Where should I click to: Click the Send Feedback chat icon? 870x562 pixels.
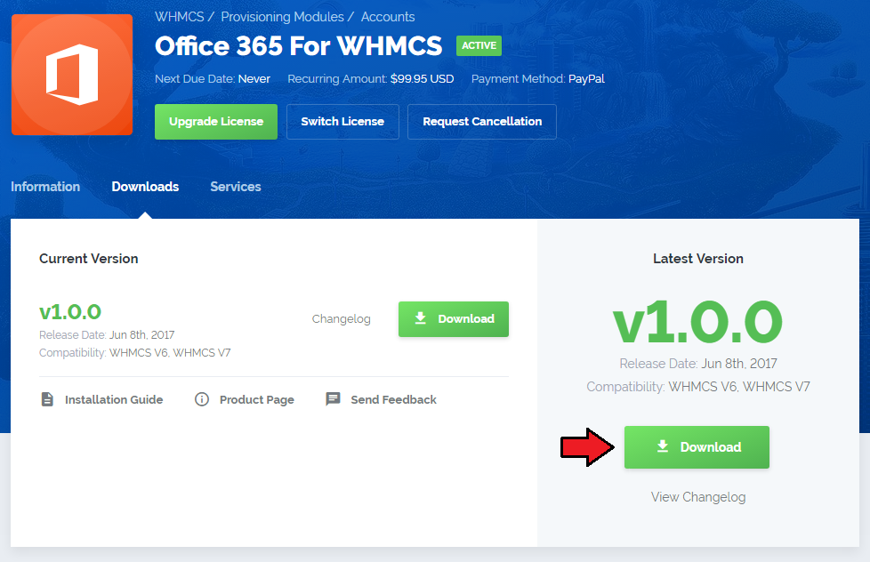[x=333, y=399]
